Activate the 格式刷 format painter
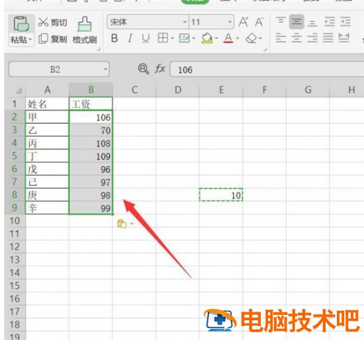This screenshot has height=340, width=364. pyautogui.click(x=85, y=30)
